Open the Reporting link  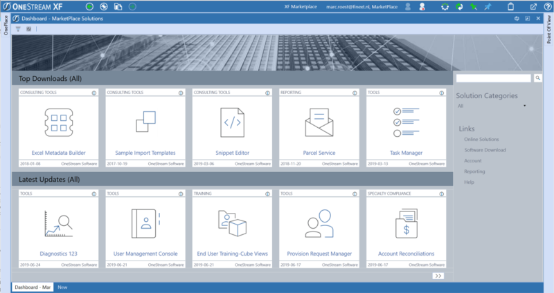(x=474, y=171)
